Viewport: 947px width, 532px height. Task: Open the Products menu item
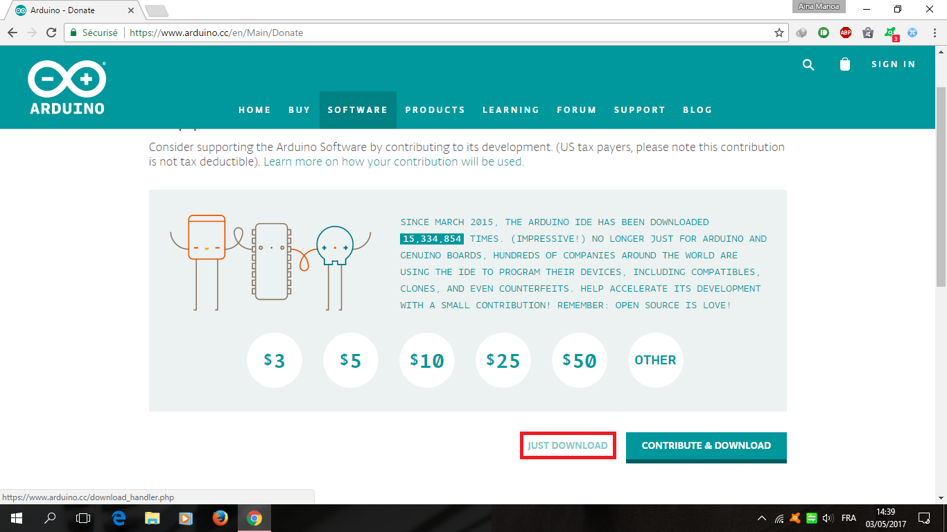pos(435,109)
